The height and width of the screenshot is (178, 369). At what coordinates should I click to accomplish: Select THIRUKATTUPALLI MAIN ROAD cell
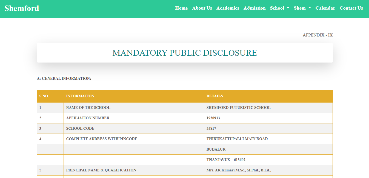(x=268, y=139)
